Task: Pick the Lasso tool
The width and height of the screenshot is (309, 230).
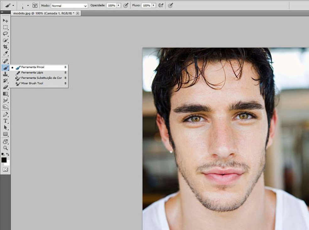Action: (5, 34)
